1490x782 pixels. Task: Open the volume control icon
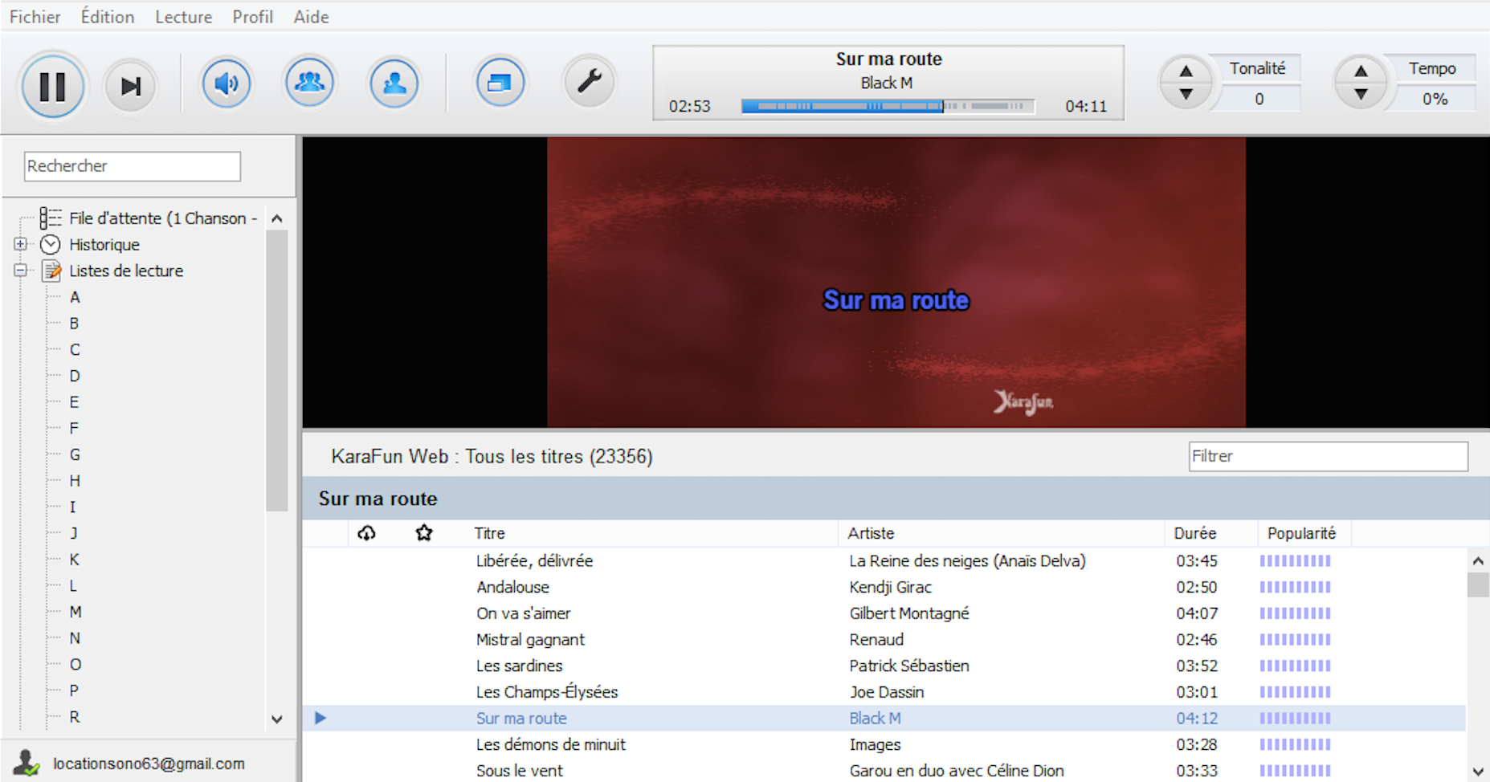click(x=227, y=83)
